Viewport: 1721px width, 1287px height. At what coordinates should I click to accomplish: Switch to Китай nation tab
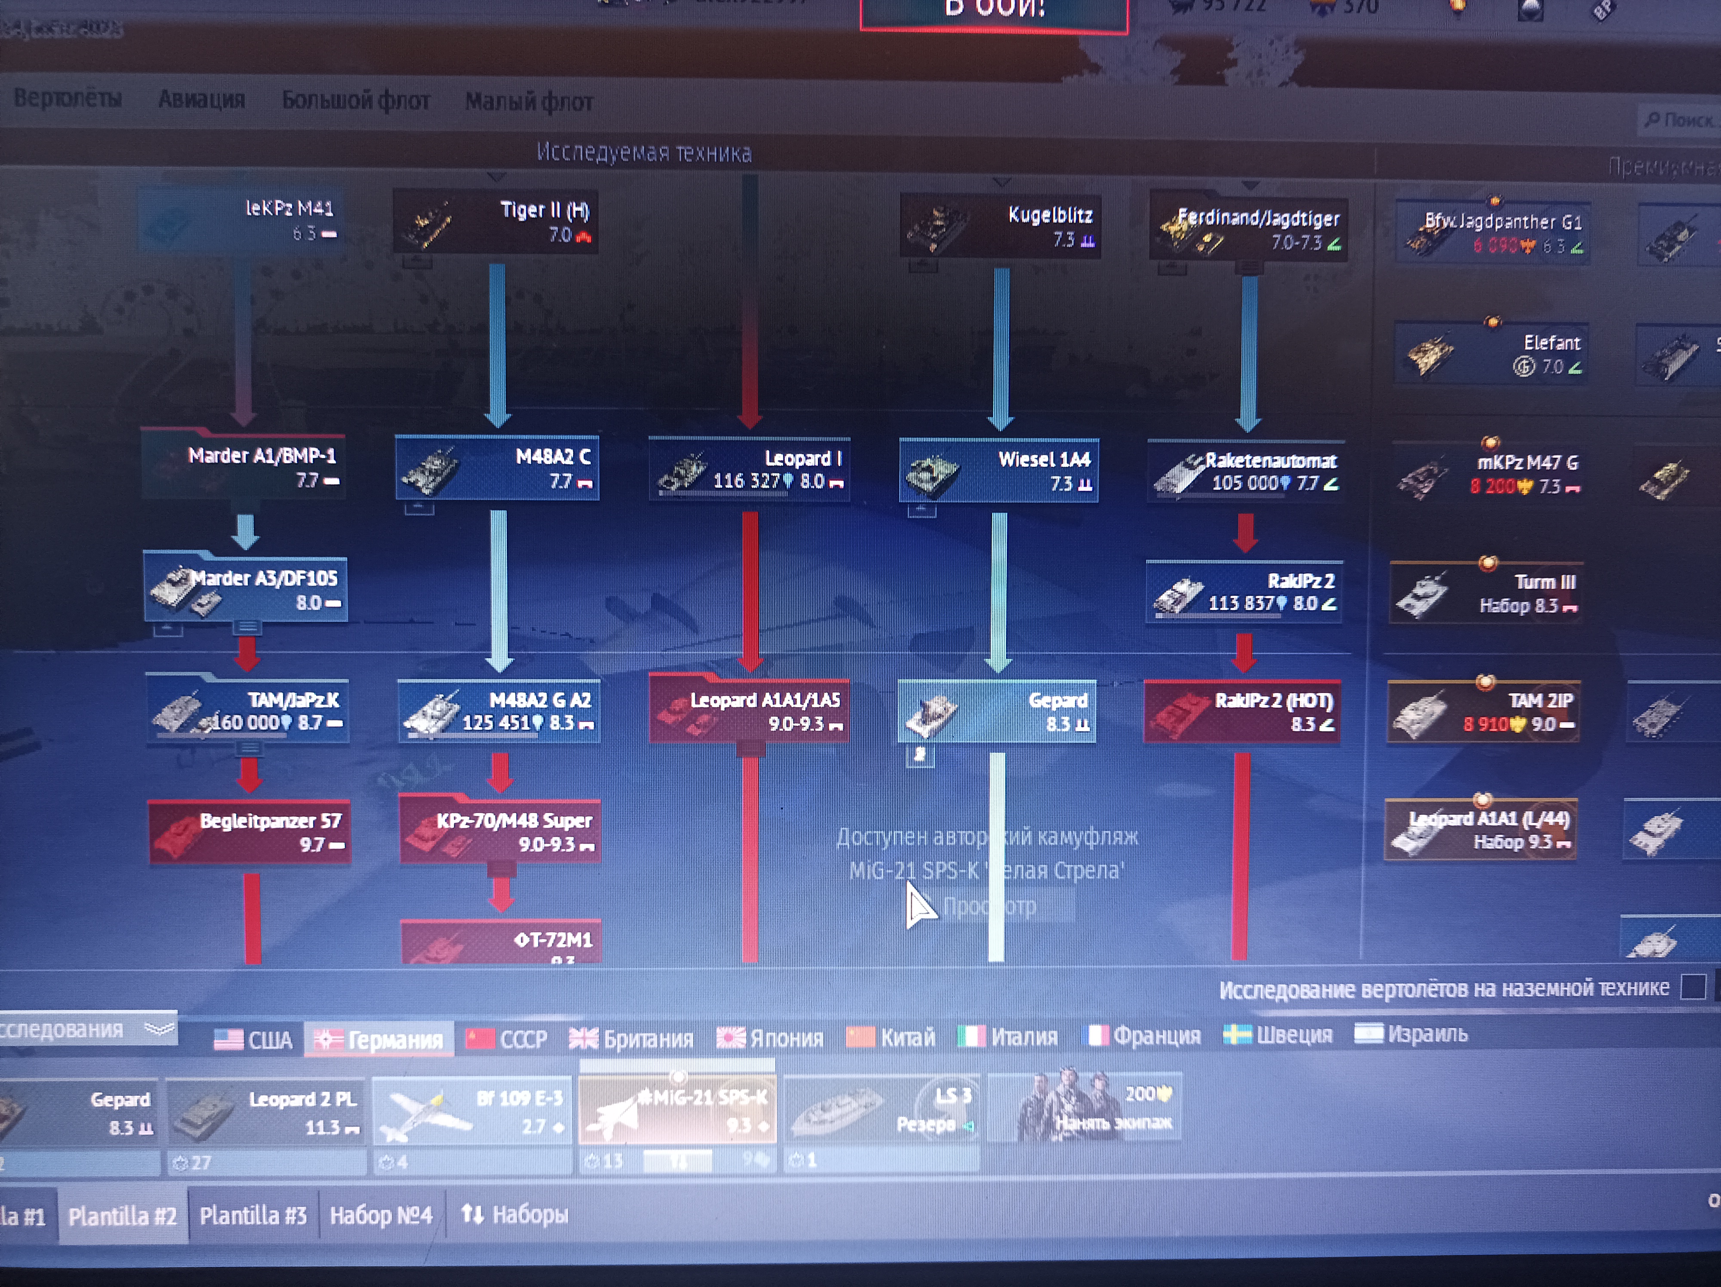coord(890,1037)
